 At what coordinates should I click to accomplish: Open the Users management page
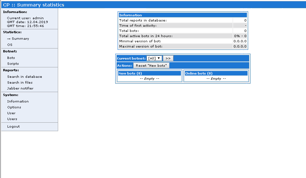pos(12,119)
